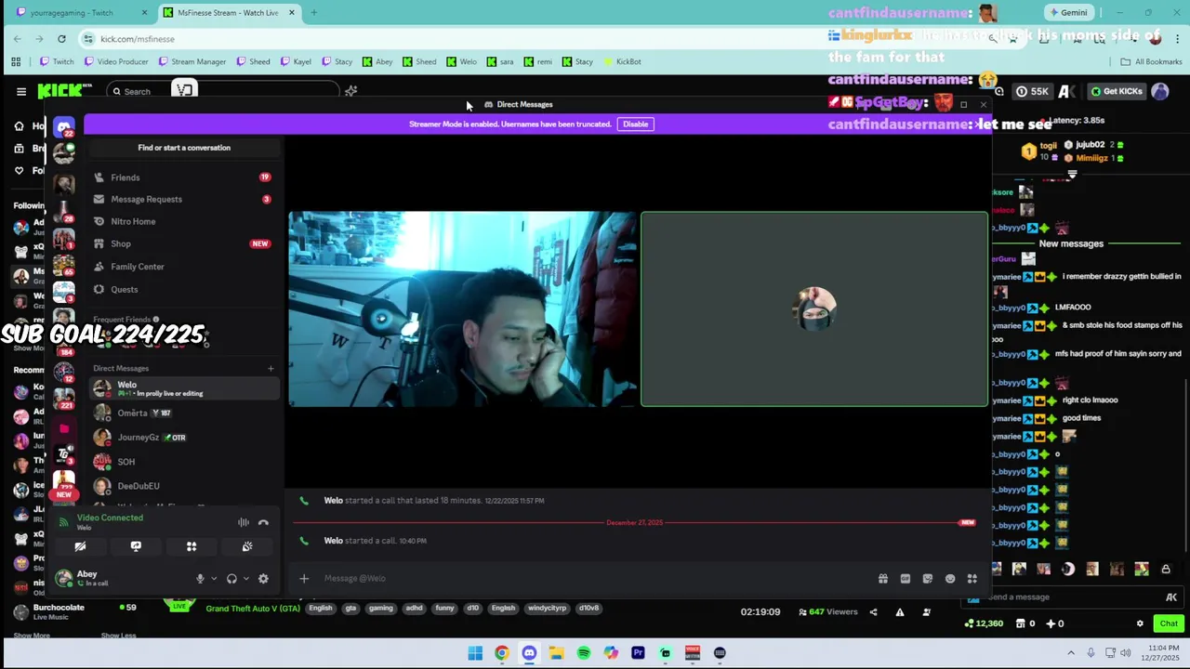Open the soundboard in Discord call panel

pos(247,546)
